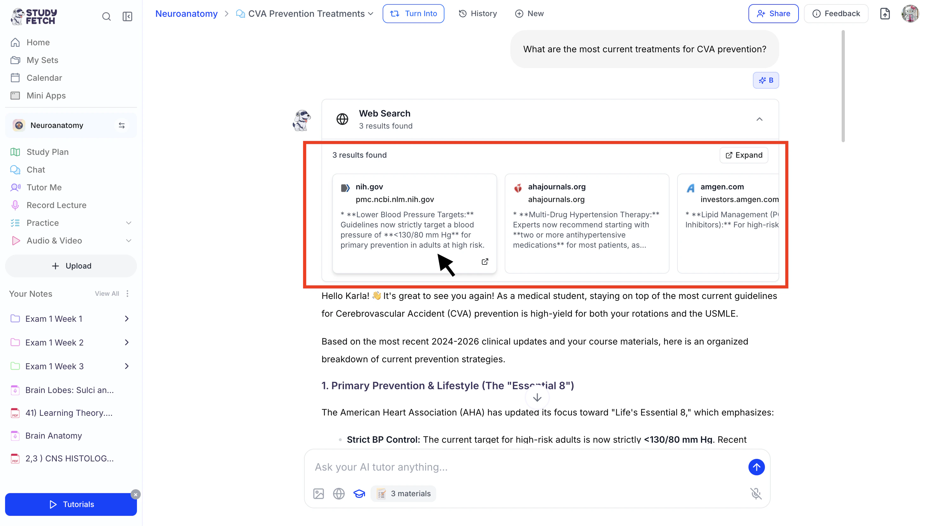Open Tutor Me in sidebar
Viewport: 932px width, 526px height.
pos(44,187)
